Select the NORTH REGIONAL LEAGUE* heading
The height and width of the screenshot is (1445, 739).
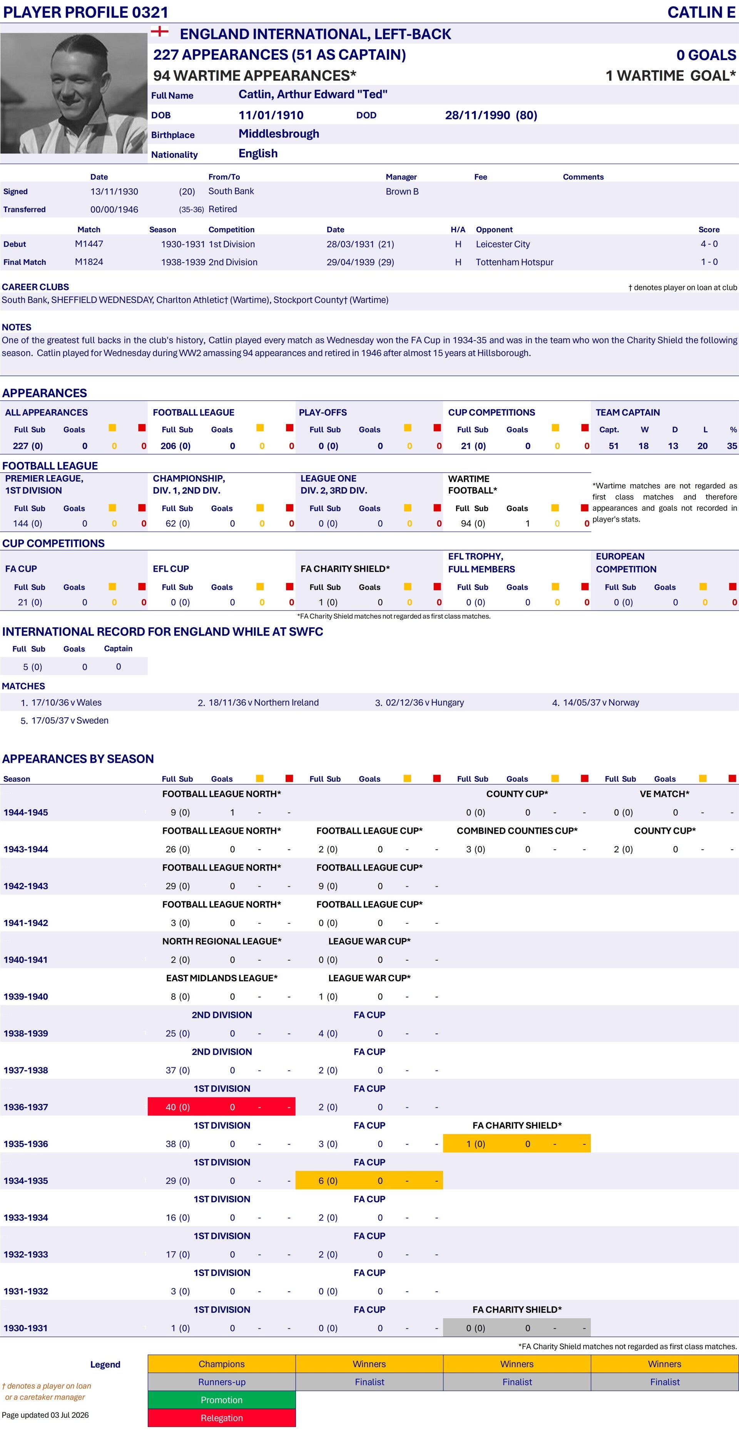(x=221, y=941)
